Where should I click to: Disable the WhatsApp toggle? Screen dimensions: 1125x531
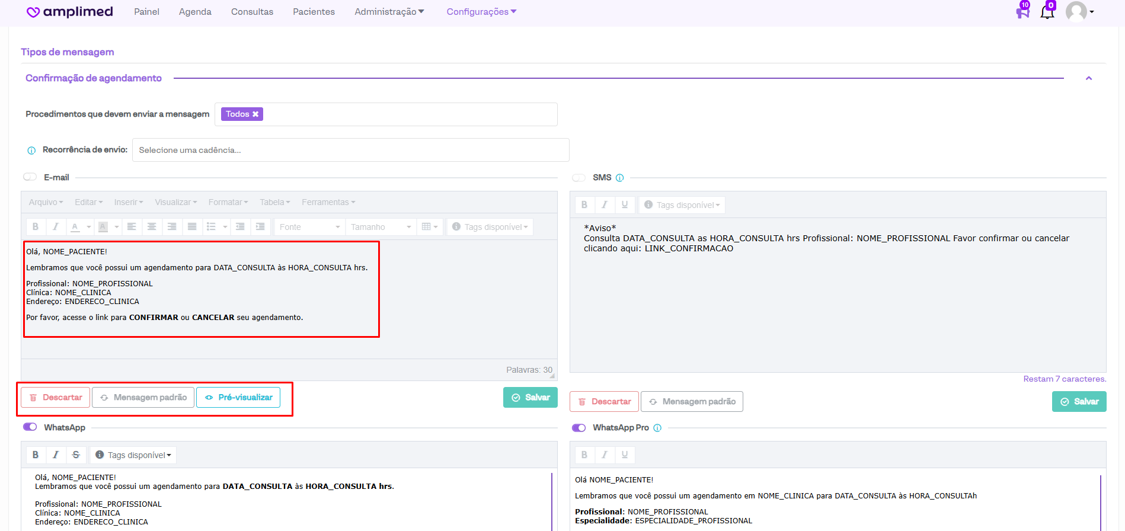30,427
